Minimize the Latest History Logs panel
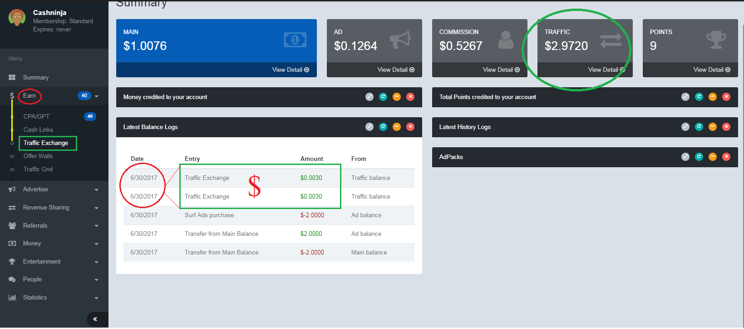The height and width of the screenshot is (329, 744). pos(713,127)
